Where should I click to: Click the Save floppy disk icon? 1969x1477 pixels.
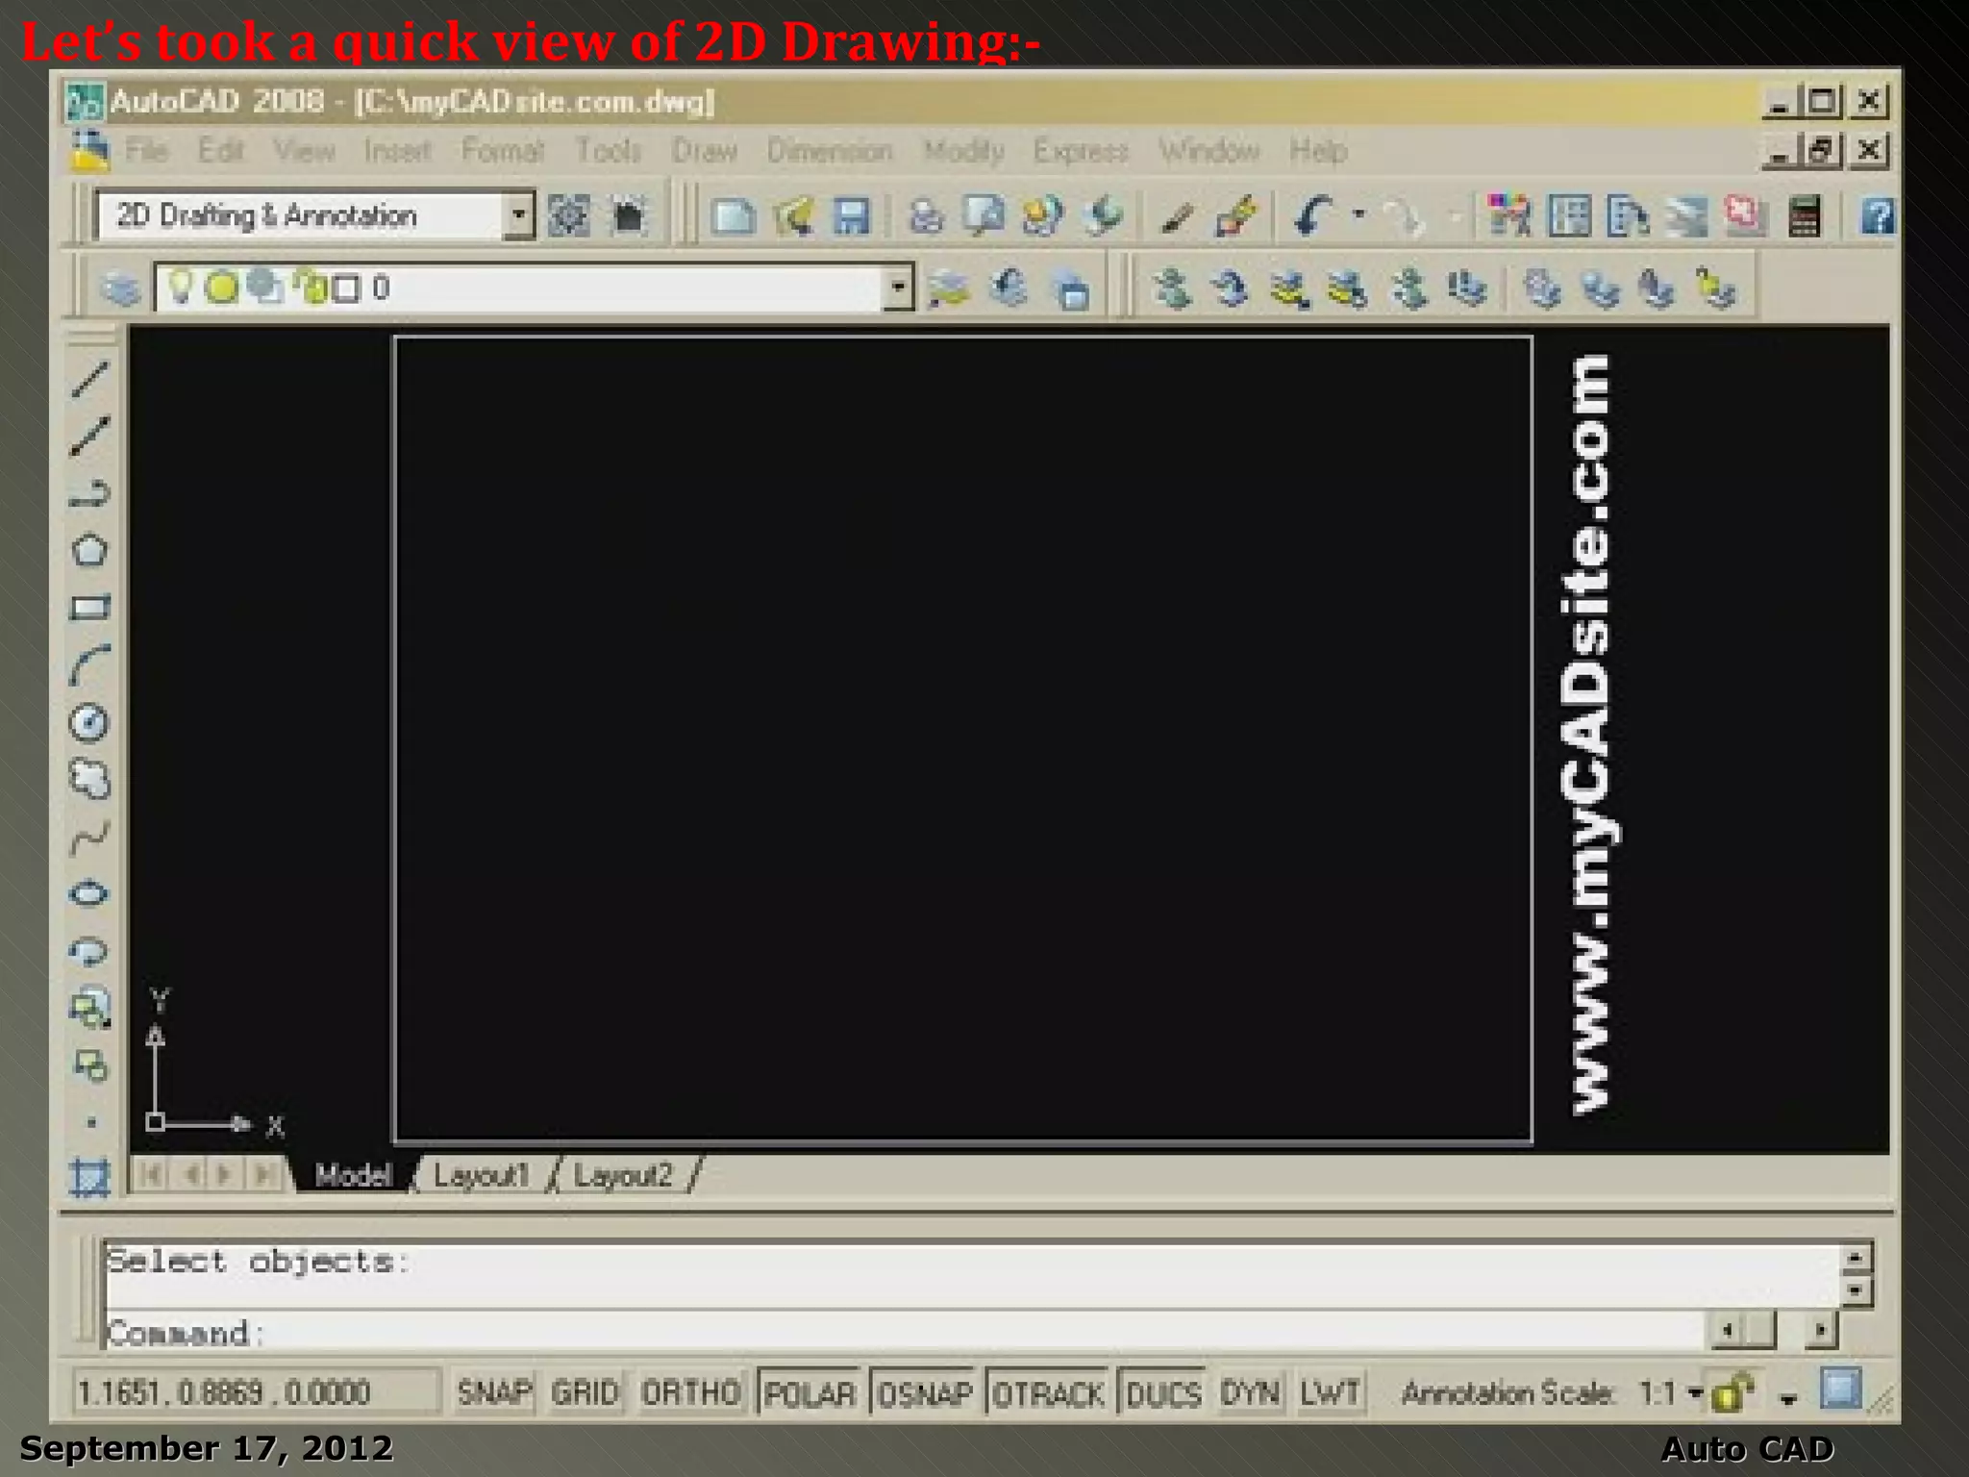[x=851, y=215]
